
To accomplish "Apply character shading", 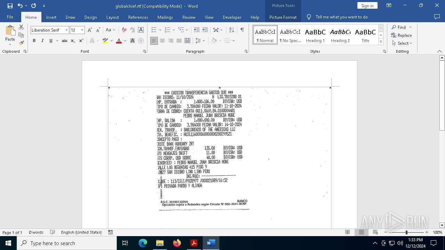I will point(132,41).
